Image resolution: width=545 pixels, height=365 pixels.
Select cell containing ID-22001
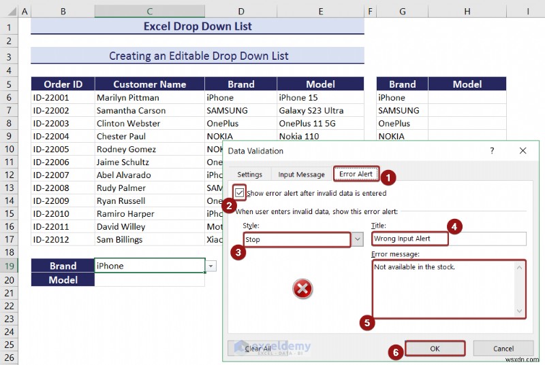pyautogui.click(x=63, y=97)
